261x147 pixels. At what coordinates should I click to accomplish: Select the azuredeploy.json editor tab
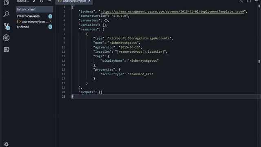coord(74,1)
